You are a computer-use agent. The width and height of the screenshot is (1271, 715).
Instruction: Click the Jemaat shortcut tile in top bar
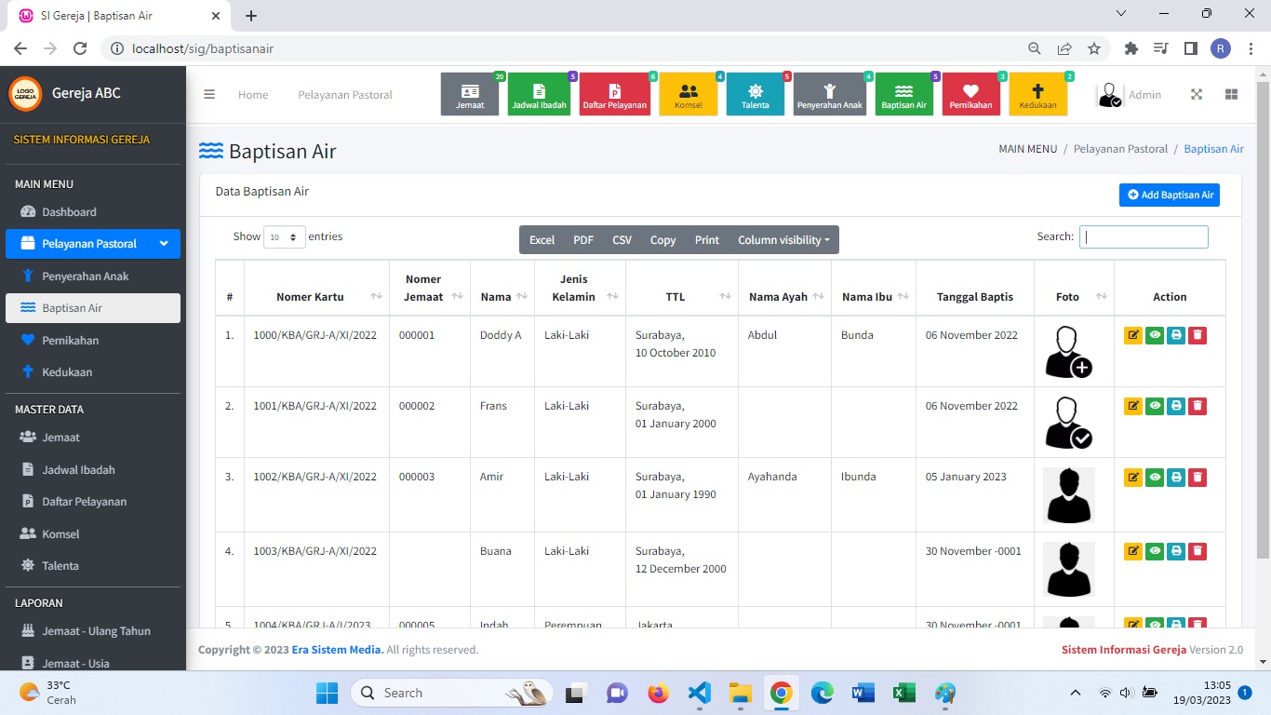(470, 94)
